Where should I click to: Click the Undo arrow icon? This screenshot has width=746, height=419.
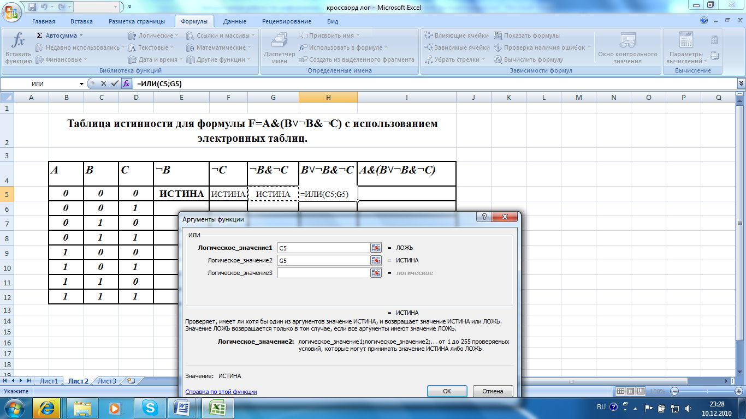click(44, 7)
